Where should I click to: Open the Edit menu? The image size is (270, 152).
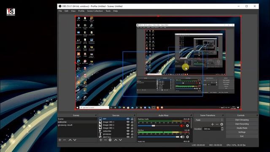coord(66,11)
